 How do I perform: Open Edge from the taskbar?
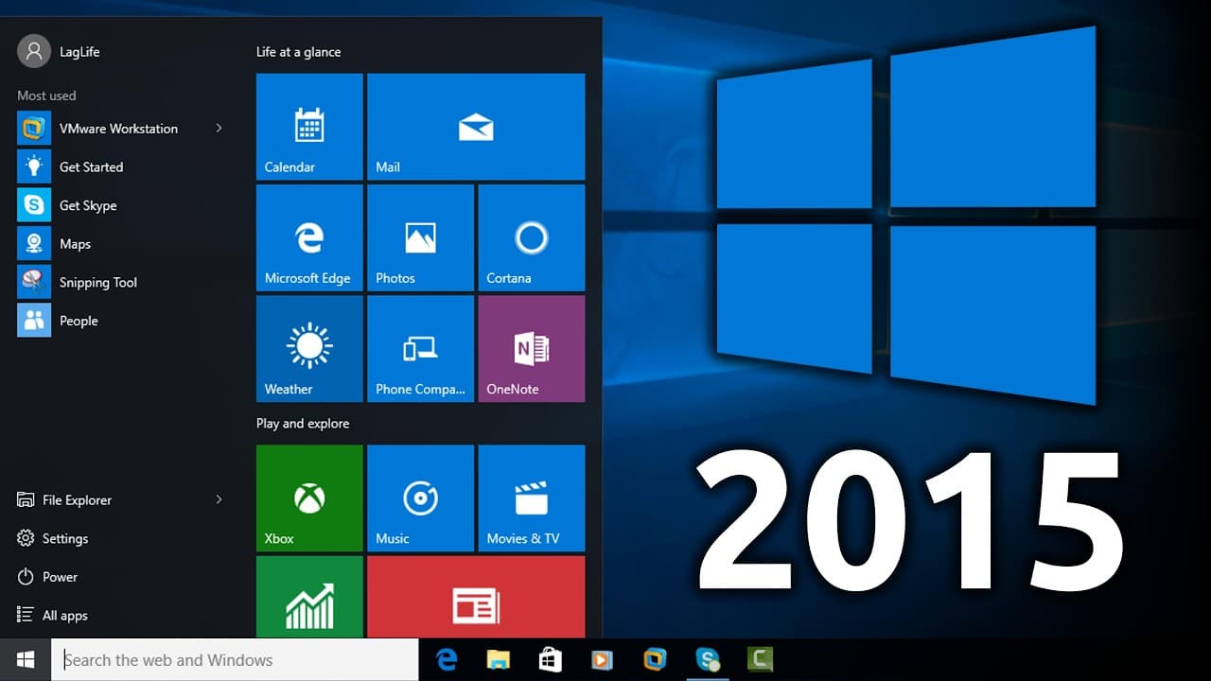point(447,659)
